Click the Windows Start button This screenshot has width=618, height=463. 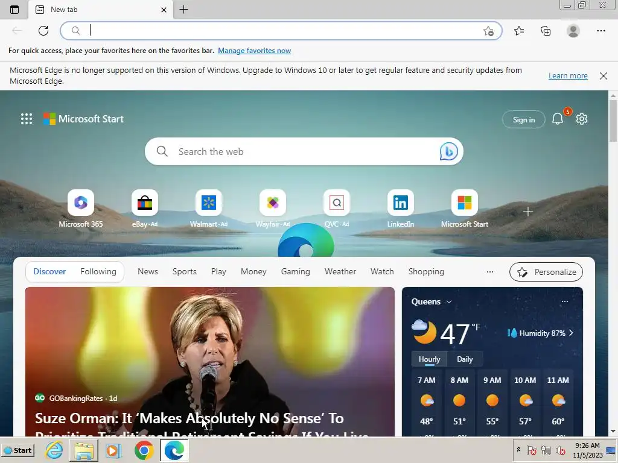point(18,450)
